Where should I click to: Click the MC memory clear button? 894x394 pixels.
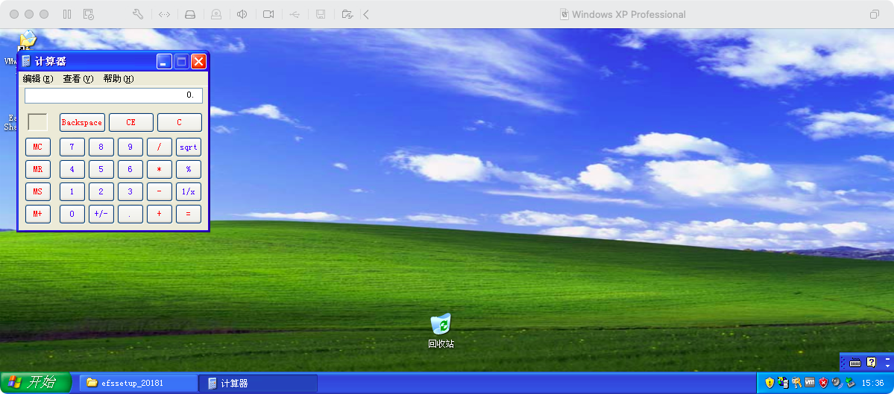point(37,147)
